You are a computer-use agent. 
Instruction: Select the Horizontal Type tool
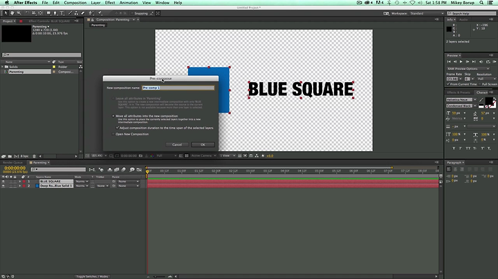(62, 13)
